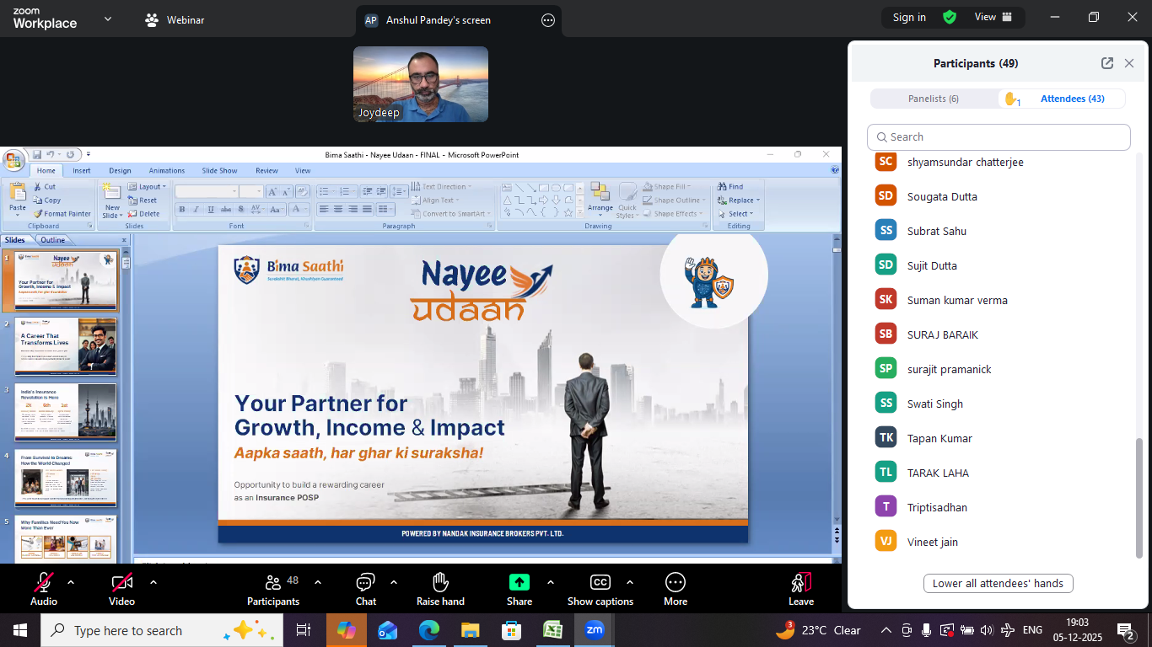
Task: Open the green Share screen icon
Action: 519,583
